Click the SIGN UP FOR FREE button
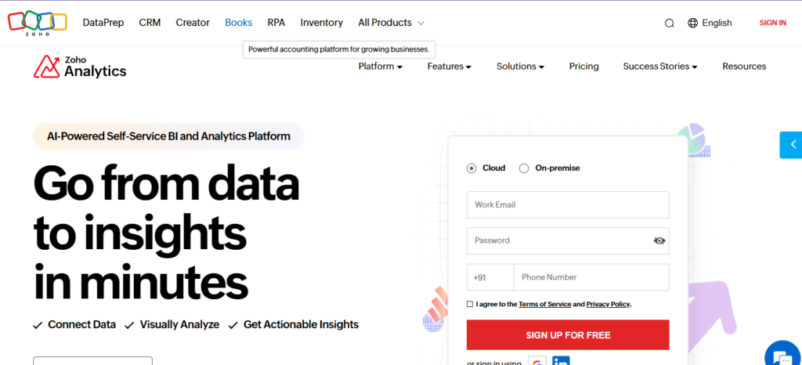The image size is (802, 365). tap(568, 334)
